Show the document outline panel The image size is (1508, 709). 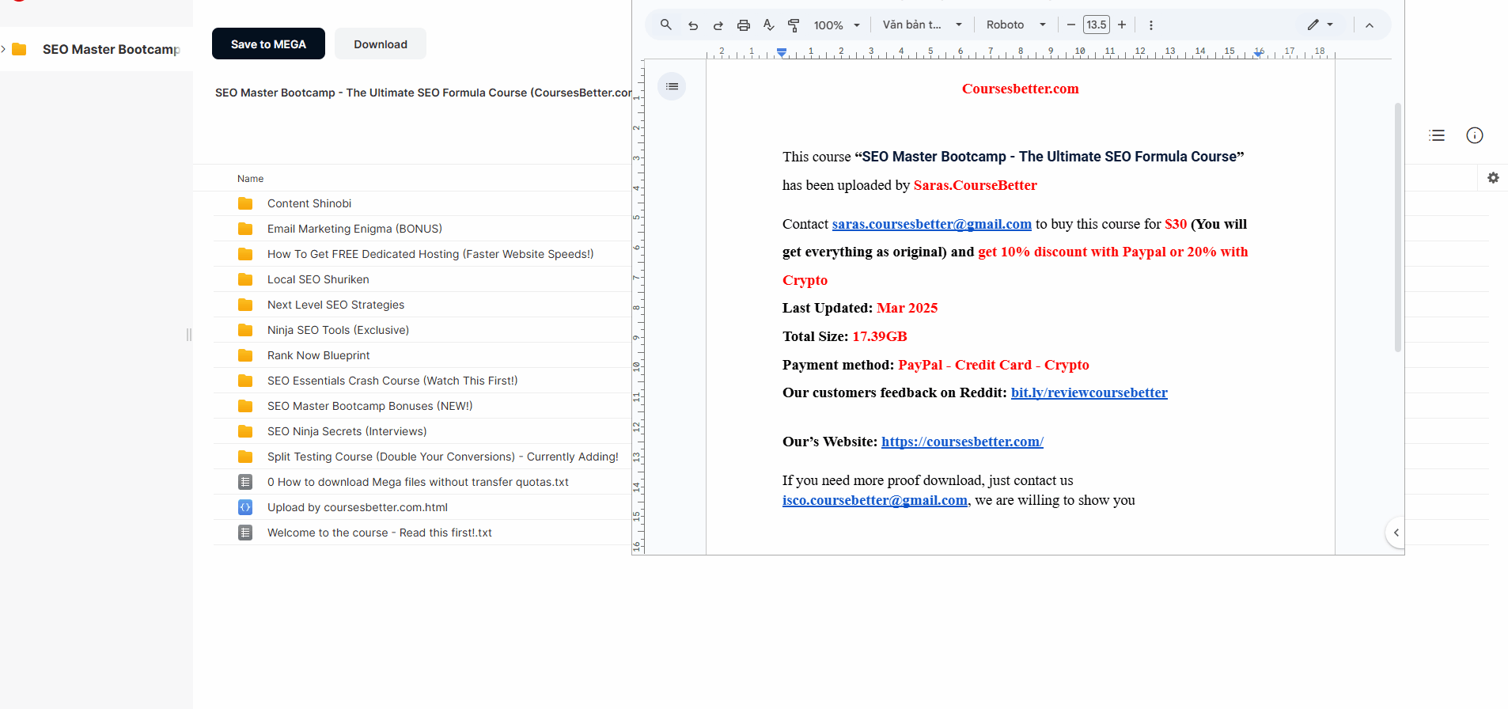(672, 86)
